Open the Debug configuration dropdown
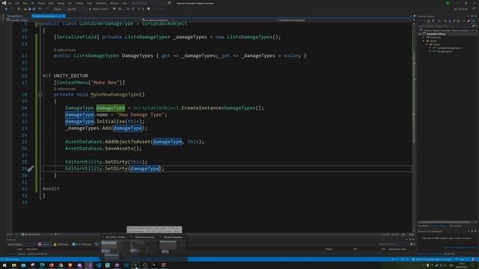This screenshot has width=479, height=269. click(x=58, y=9)
